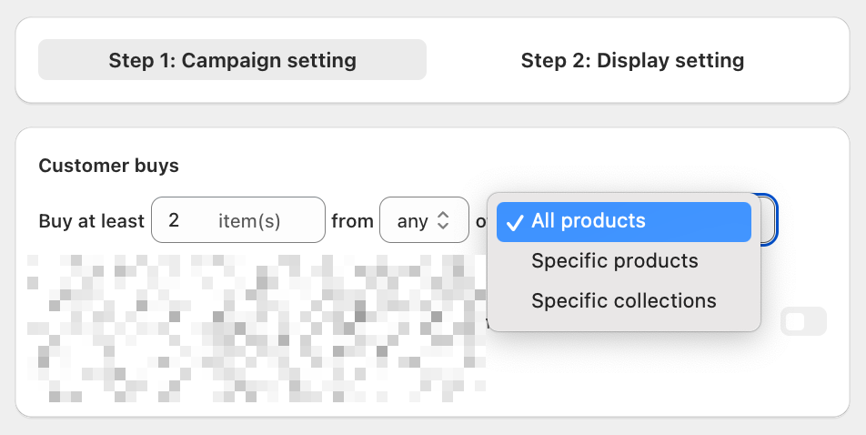The image size is (866, 435).
Task: Pick "Specific collections" from the popup
Action: point(623,300)
